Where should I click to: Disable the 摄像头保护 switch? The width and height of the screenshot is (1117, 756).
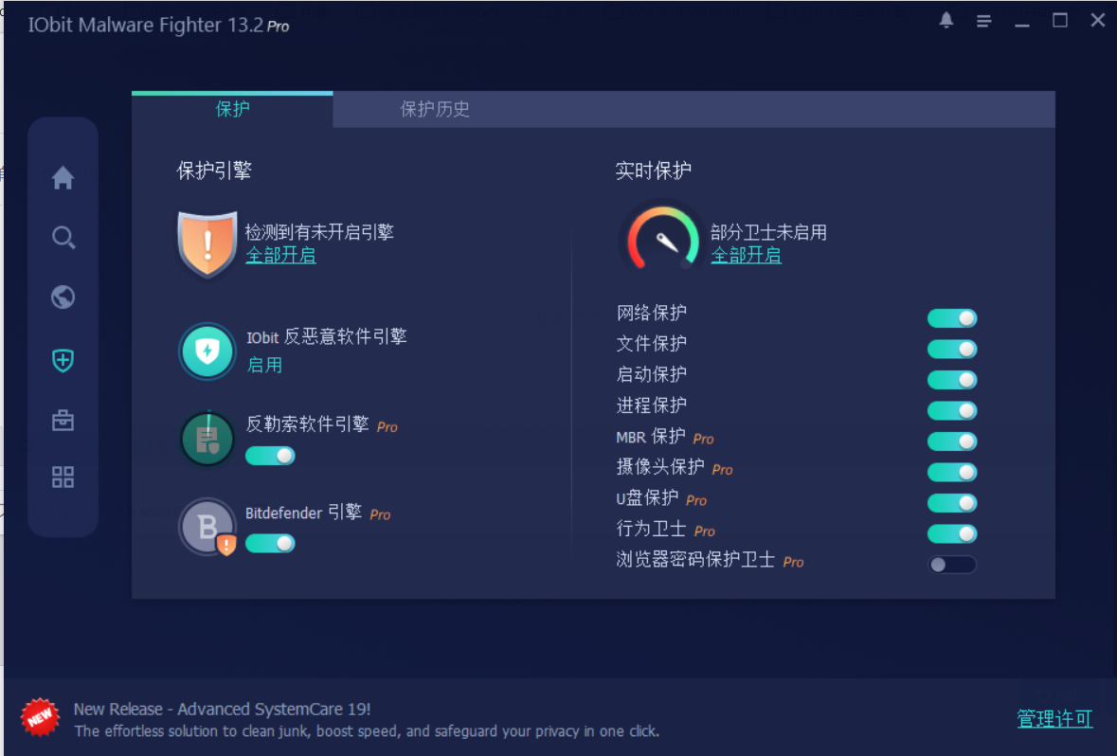(x=951, y=472)
